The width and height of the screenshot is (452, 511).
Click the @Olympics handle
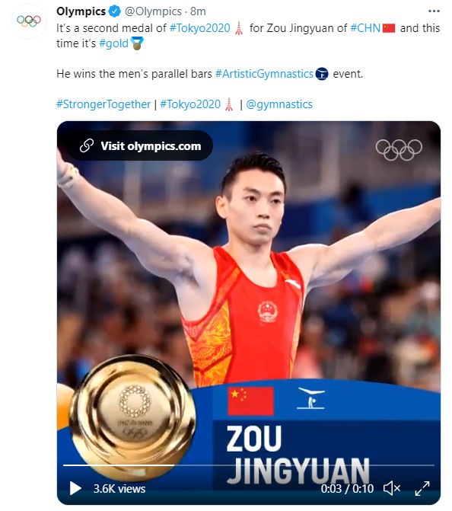153,11
